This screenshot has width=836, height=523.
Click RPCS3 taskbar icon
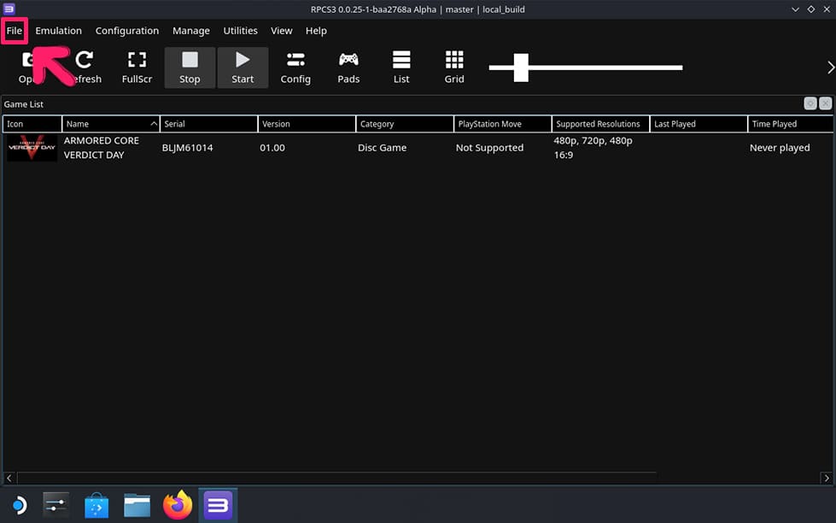[x=218, y=505]
